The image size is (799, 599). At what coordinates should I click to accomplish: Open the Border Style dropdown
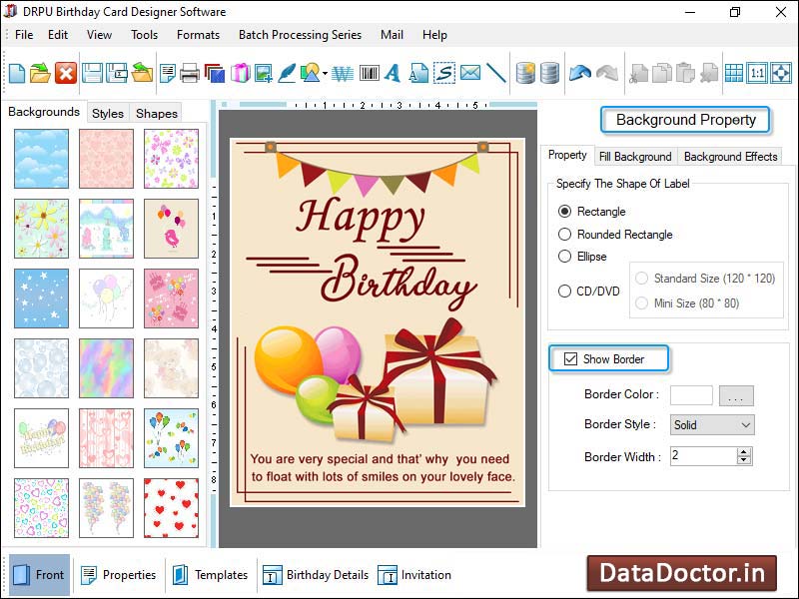(x=744, y=424)
